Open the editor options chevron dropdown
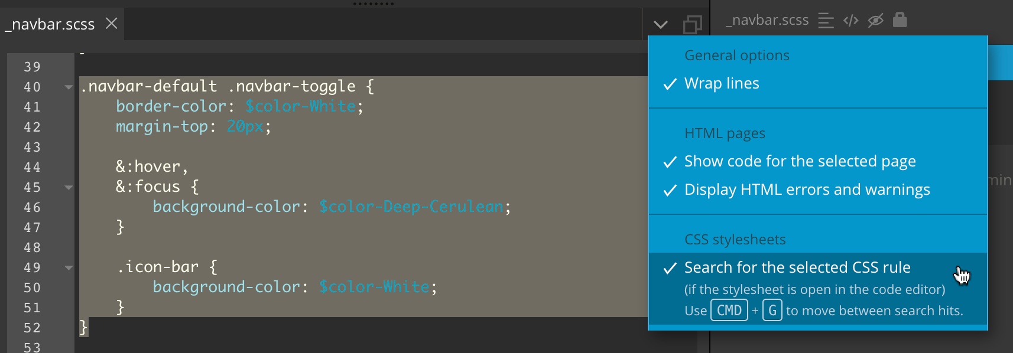Image resolution: width=1013 pixels, height=353 pixels. (x=661, y=25)
